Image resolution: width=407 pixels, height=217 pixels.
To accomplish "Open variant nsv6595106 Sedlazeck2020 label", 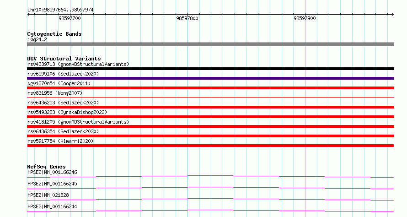I will pyautogui.click(x=63, y=74).
